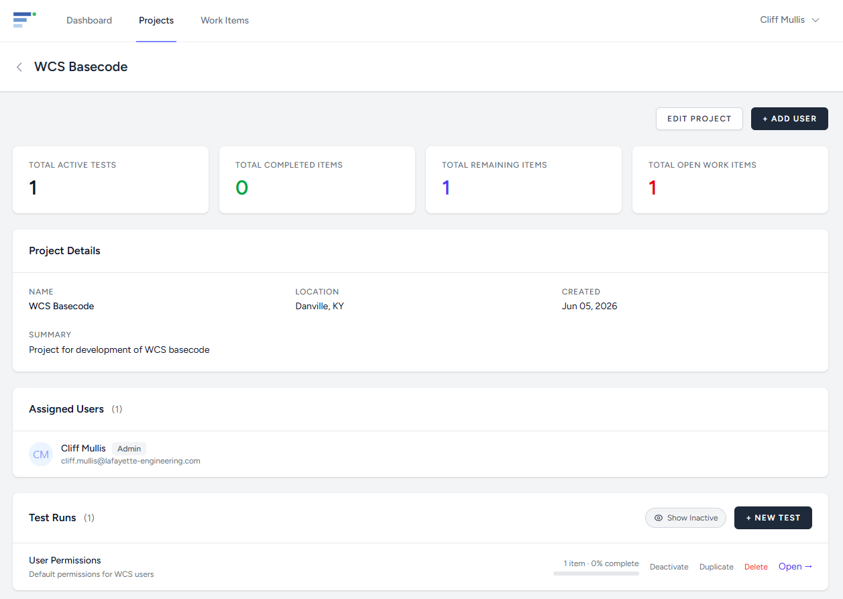Click the Assigned Users heading
The height and width of the screenshot is (599, 843).
[66, 409]
